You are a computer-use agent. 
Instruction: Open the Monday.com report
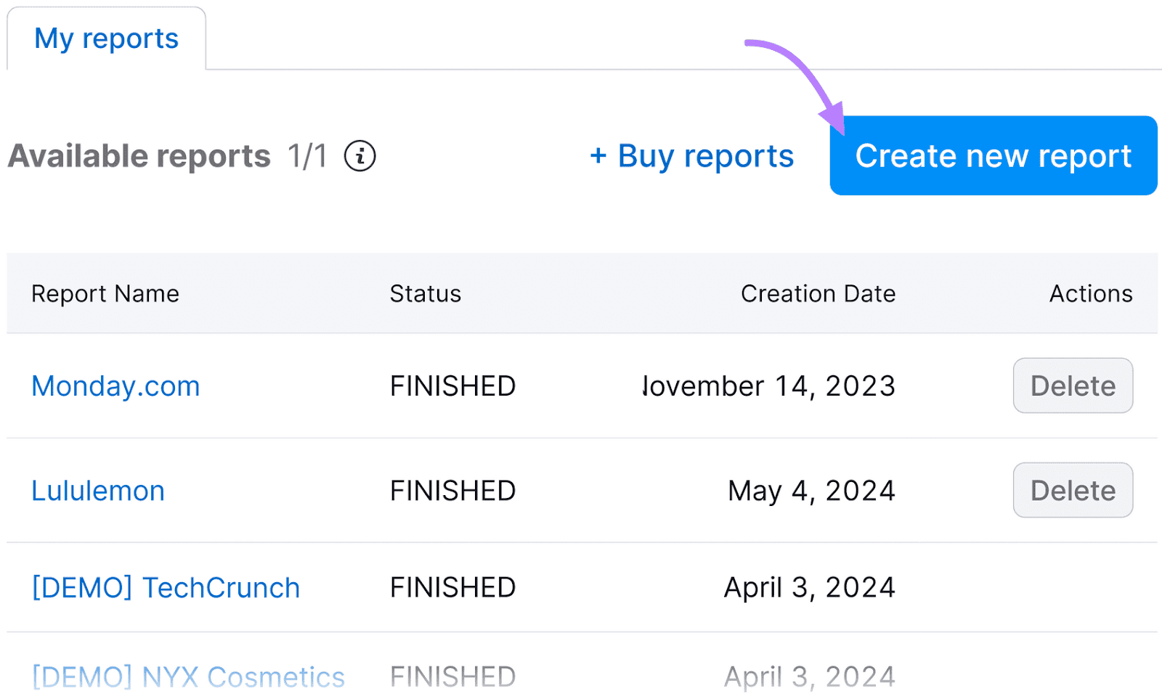coord(115,385)
